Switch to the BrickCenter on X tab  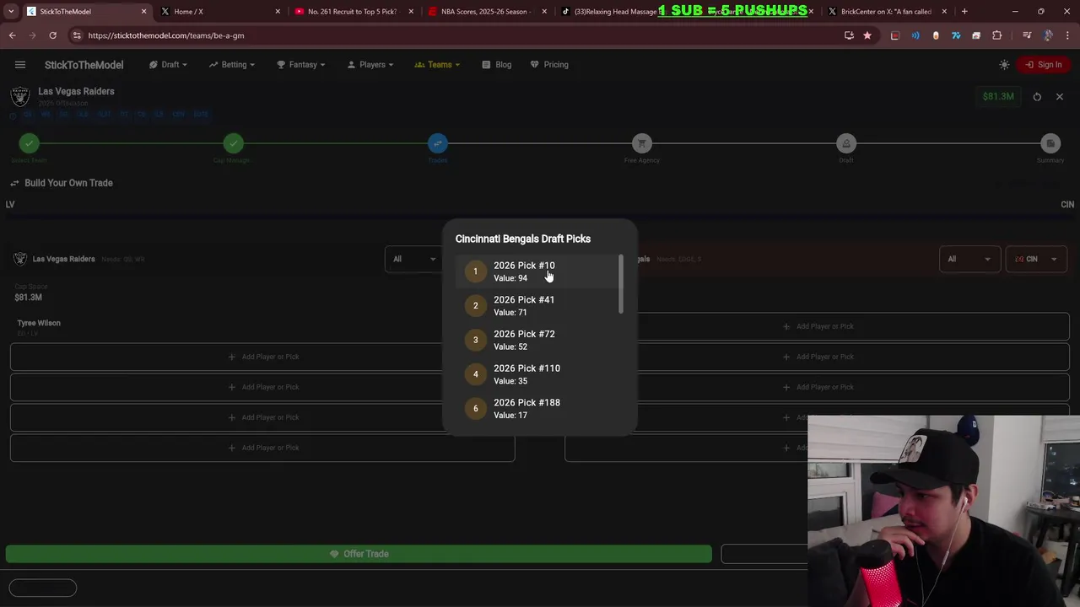coord(886,12)
